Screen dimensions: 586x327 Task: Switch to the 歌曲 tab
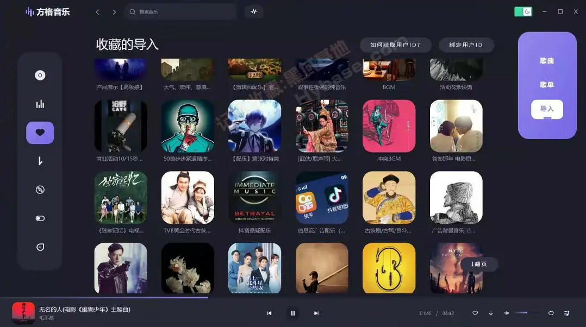coord(547,61)
